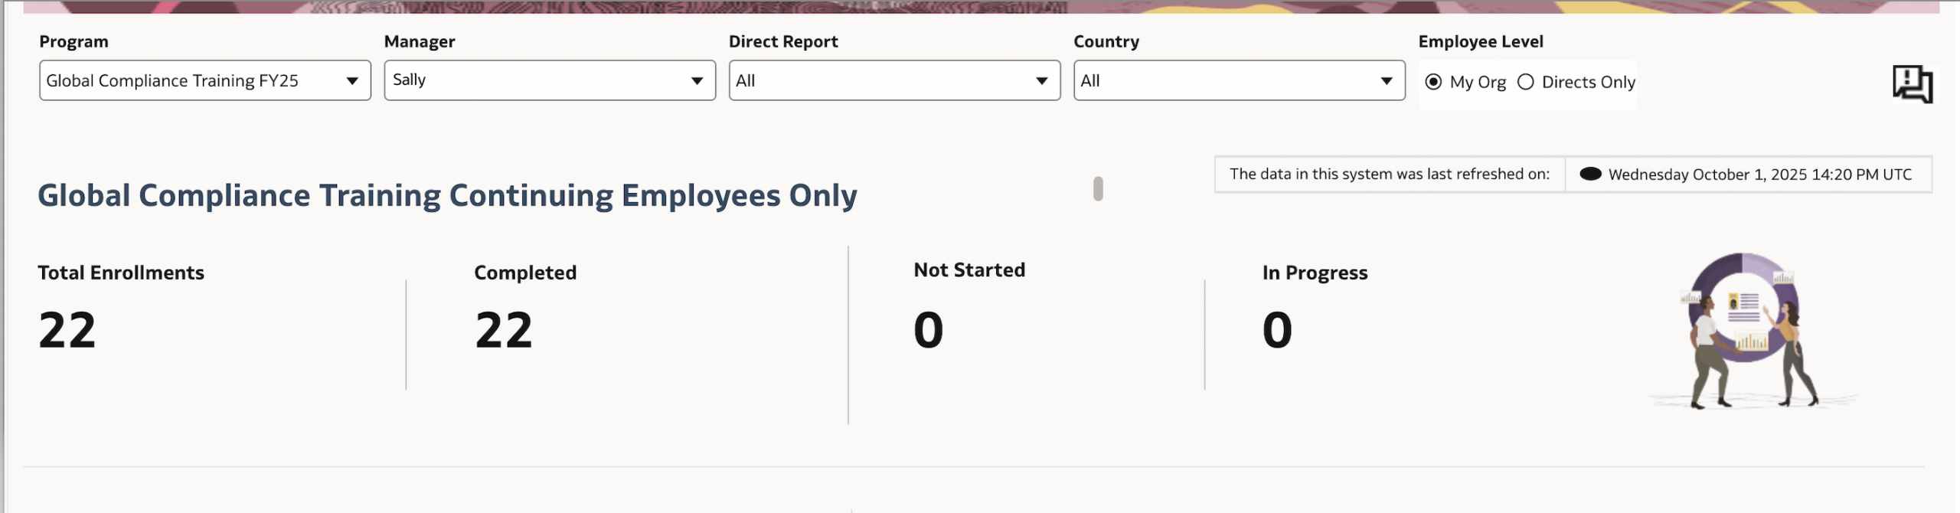Click the Direct Report dropdown arrow

click(x=1041, y=81)
